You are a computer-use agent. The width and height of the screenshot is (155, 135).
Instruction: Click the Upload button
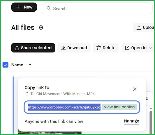pyautogui.click(x=144, y=28)
